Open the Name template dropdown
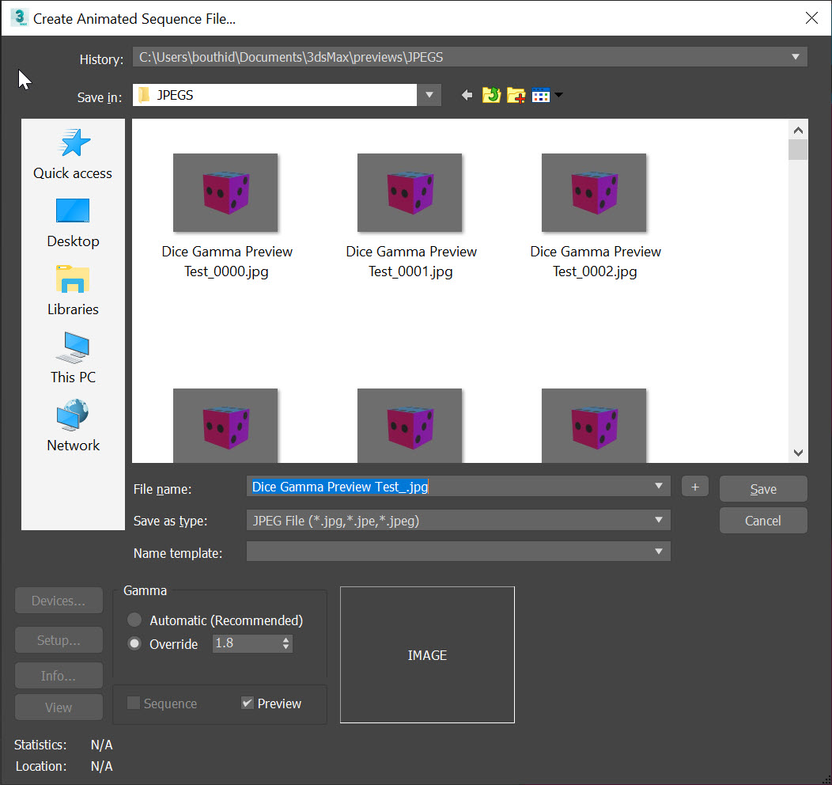The width and height of the screenshot is (832, 785). [657, 552]
